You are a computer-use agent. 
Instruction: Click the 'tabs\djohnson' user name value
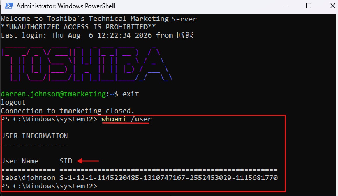point(28,178)
